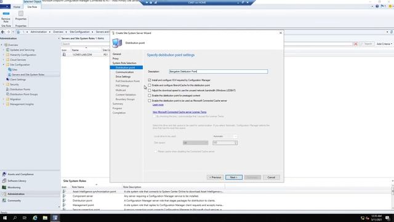Image resolution: width=394 pixels, height=222 pixels.
Task: Enable Microsoft Connected Cache server checkbox
Action: (x=150, y=101)
